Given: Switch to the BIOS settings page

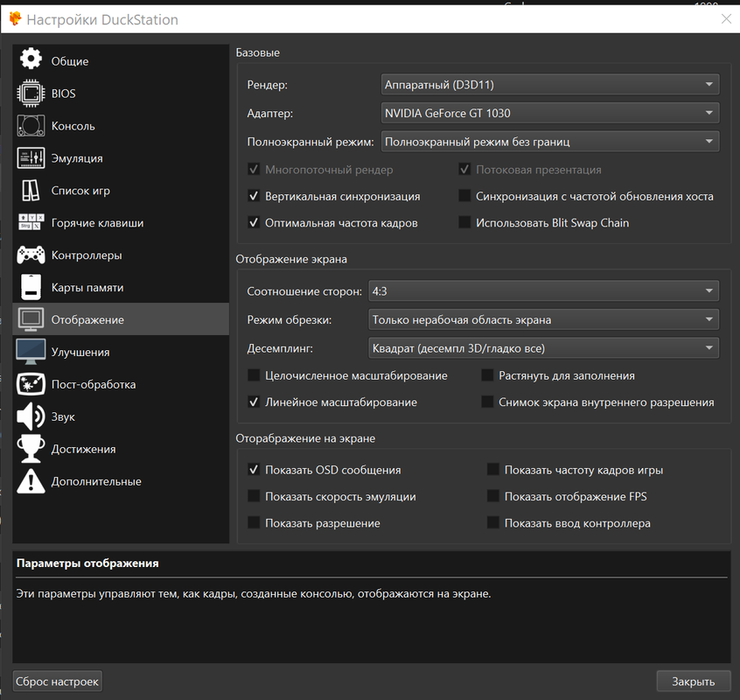Looking at the screenshot, I should pyautogui.click(x=121, y=94).
